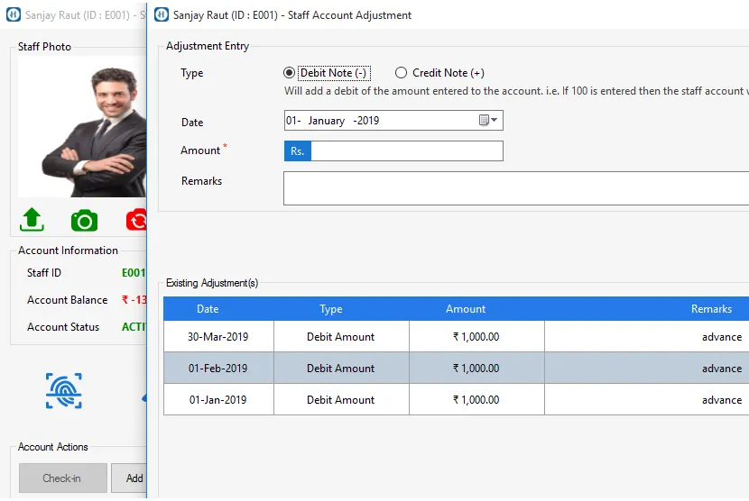Click the Remarks text box
Screen dimensions: 749x501
point(515,188)
